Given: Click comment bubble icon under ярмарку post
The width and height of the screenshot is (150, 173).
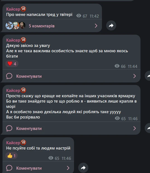Looking at the screenshot, I should click(9, 128).
